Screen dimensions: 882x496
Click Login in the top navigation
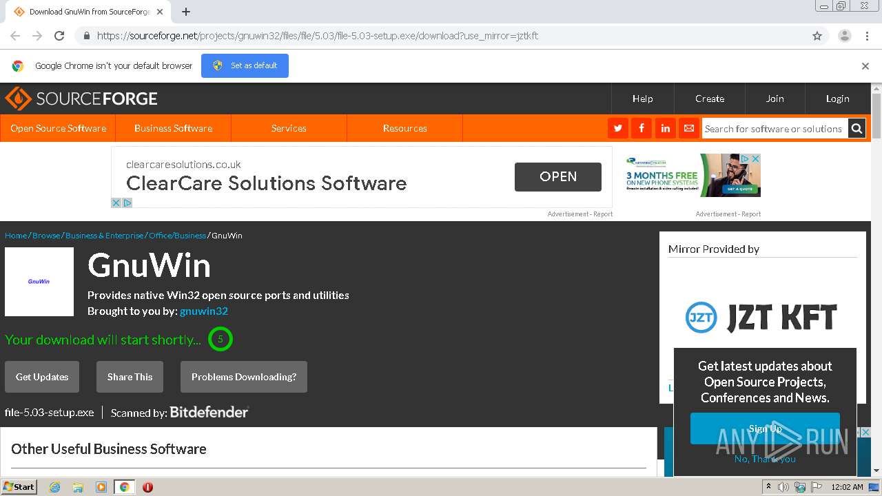[x=838, y=99]
